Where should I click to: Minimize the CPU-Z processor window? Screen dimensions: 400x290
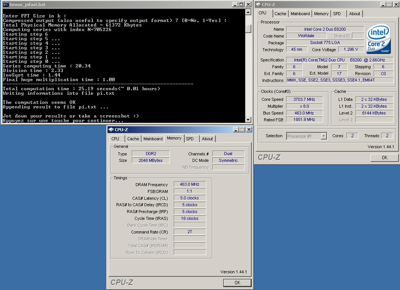(x=383, y=4)
